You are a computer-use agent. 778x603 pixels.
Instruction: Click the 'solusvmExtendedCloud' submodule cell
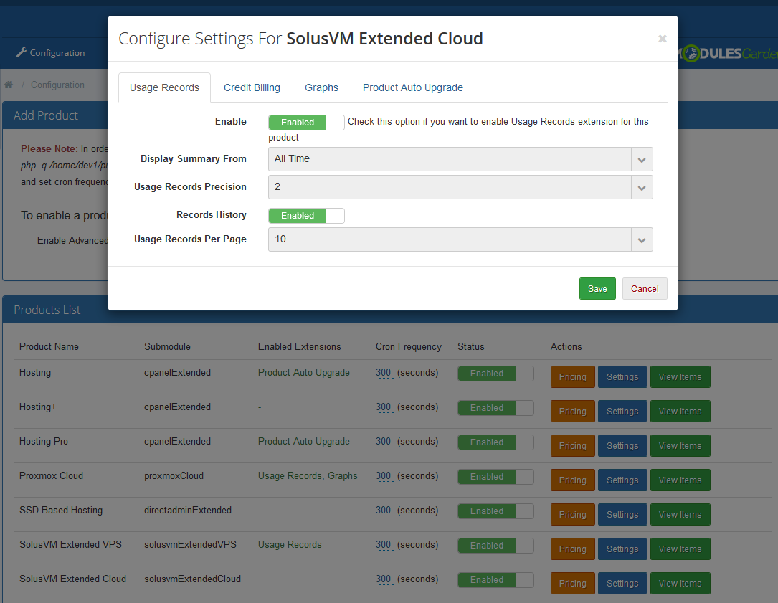pyautogui.click(x=192, y=579)
